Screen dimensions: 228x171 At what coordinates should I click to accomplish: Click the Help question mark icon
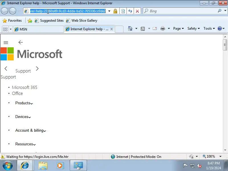click(219, 28)
